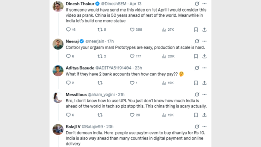Open the 23h timestamp on Aditya's tweet
The height and width of the screenshot is (147, 261).
click(138, 68)
